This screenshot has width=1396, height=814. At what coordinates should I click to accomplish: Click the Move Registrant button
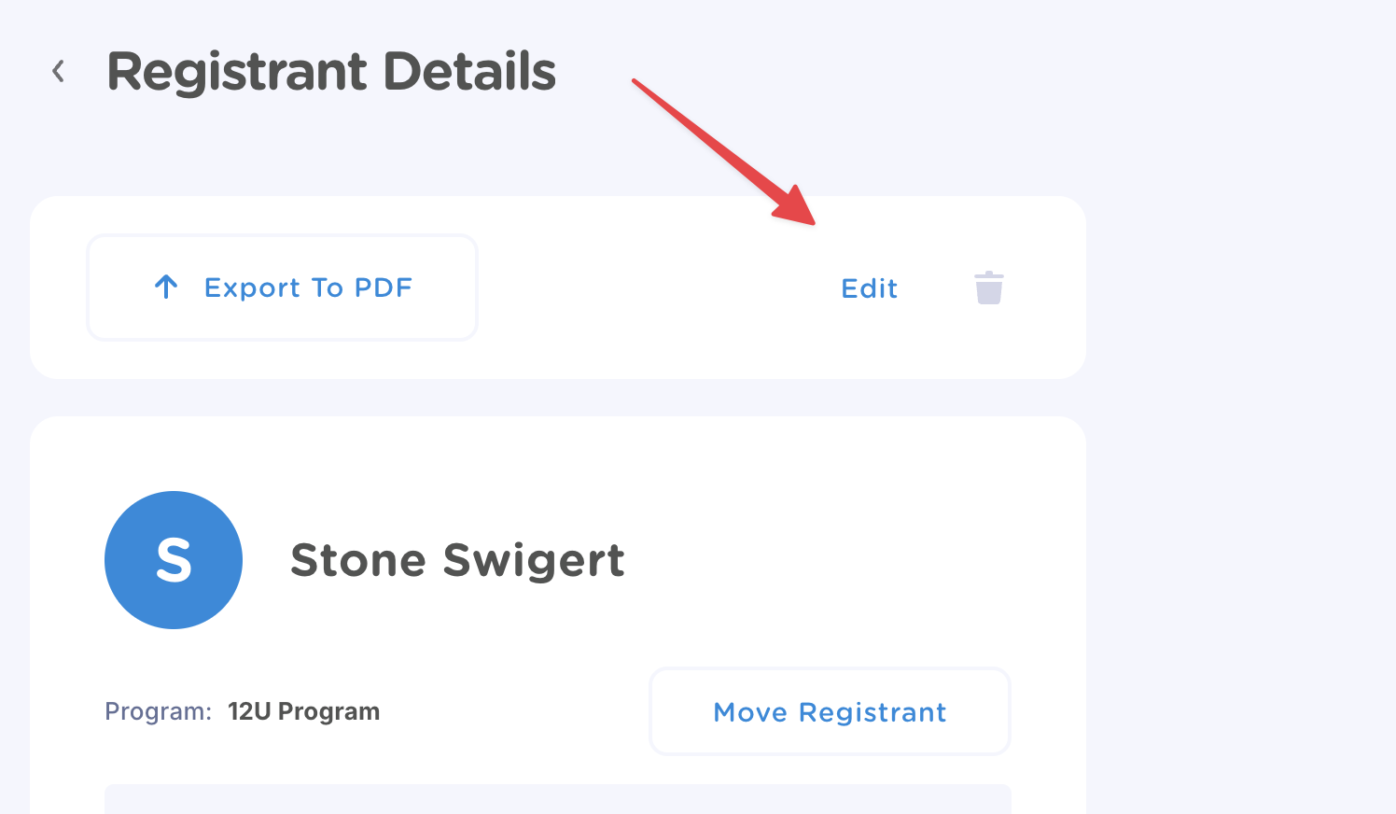point(830,711)
